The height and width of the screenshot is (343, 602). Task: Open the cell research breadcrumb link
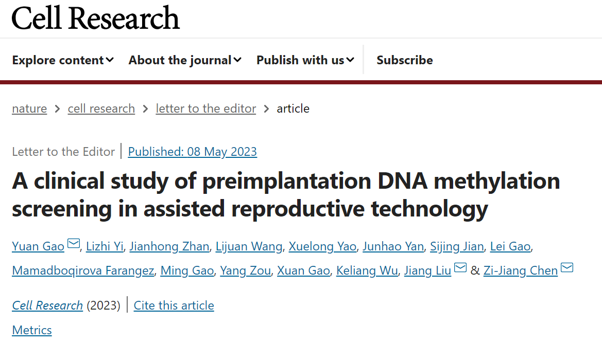pos(101,109)
